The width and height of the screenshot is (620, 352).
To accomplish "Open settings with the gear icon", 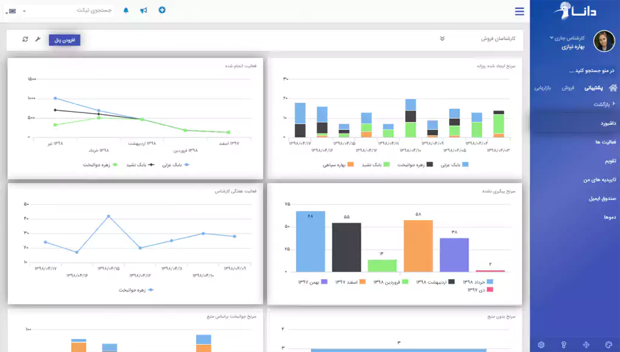I will (541, 344).
